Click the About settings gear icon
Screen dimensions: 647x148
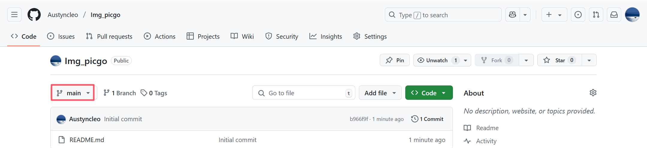(593, 93)
